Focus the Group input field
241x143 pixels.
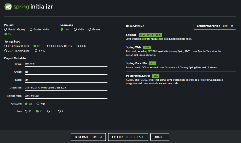click(x=66, y=64)
